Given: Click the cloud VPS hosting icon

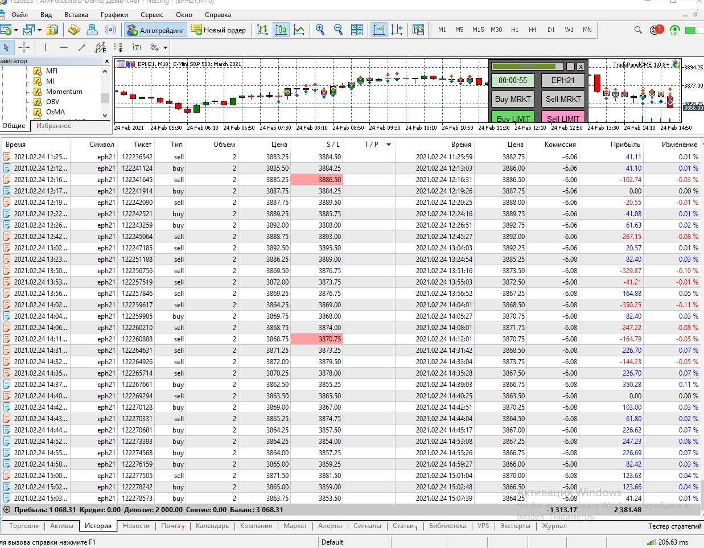Looking at the screenshot, I should coord(92,30).
